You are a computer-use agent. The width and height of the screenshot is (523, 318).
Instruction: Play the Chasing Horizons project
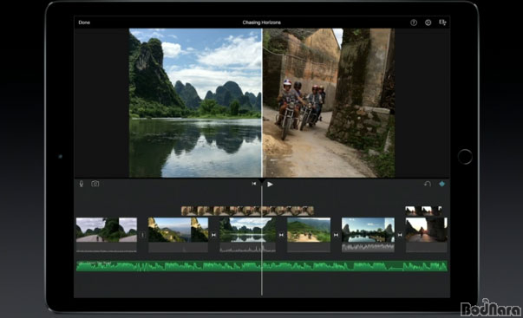click(x=270, y=184)
